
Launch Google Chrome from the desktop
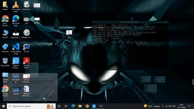5,91
